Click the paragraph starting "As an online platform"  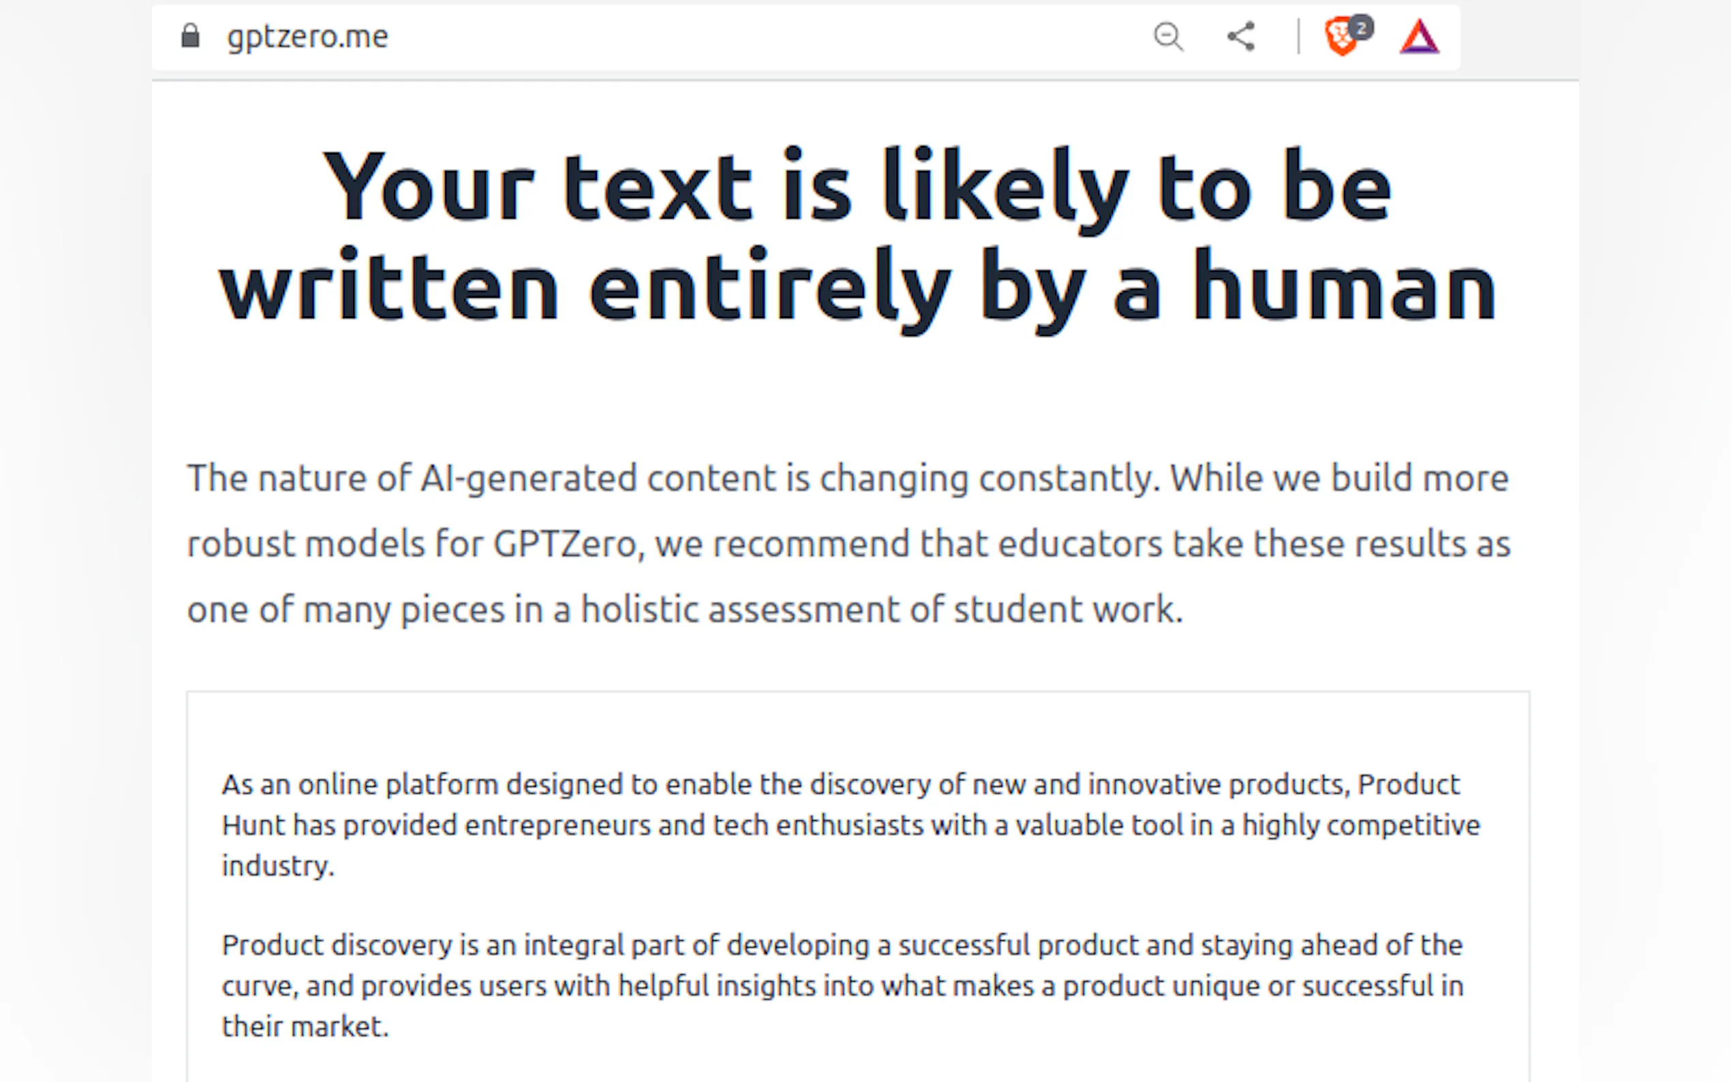click(x=850, y=824)
